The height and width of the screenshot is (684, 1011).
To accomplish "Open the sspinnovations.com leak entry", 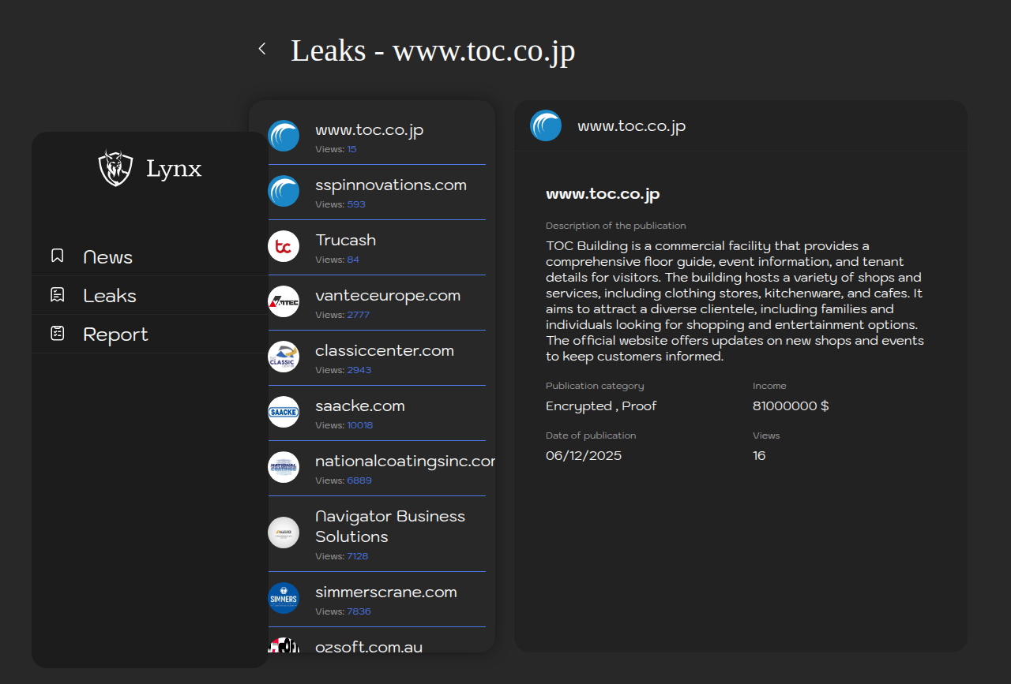I will tap(390, 185).
